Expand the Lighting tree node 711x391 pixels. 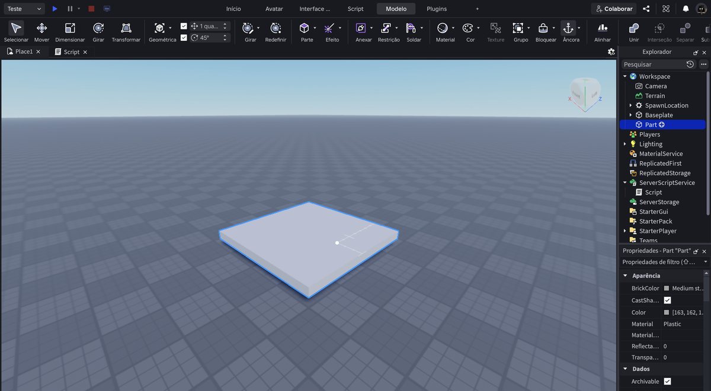point(624,144)
